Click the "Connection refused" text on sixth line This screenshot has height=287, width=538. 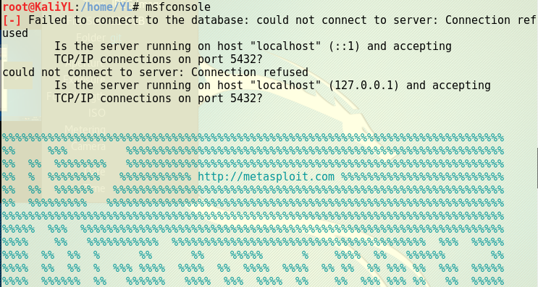tap(250, 72)
